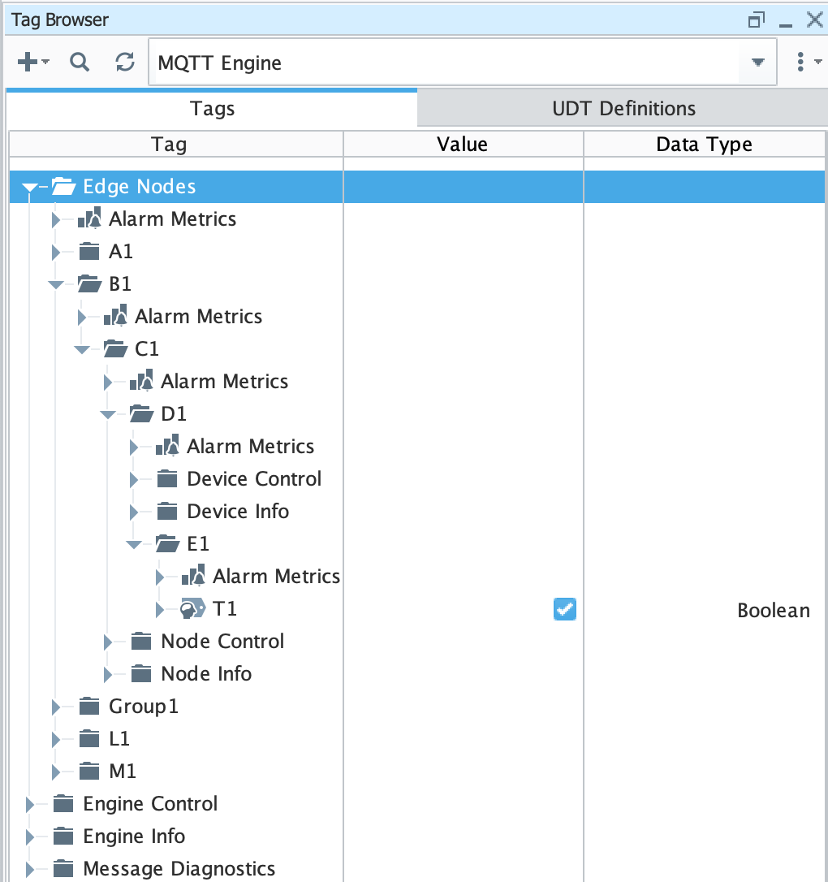Open the tag search magnifier
The image size is (828, 882).
(x=79, y=63)
